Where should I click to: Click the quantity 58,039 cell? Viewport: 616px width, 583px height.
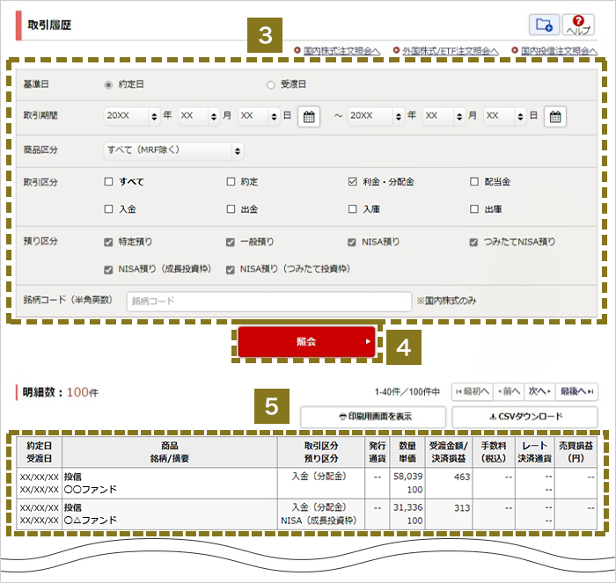[407, 477]
